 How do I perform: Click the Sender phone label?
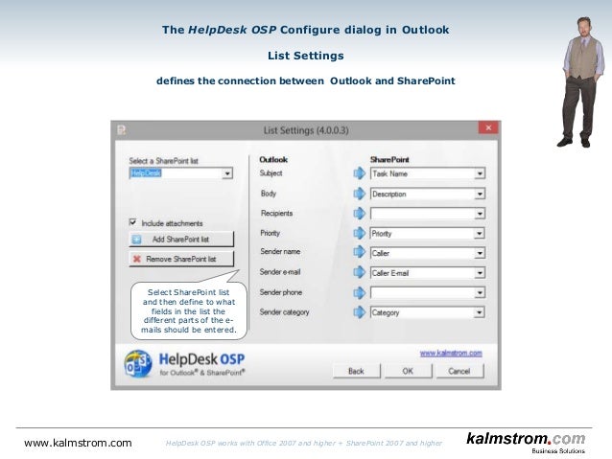coord(281,292)
